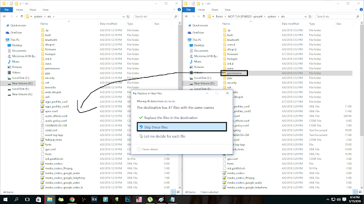Switch to File Explorer on the taskbar

[49, 199]
